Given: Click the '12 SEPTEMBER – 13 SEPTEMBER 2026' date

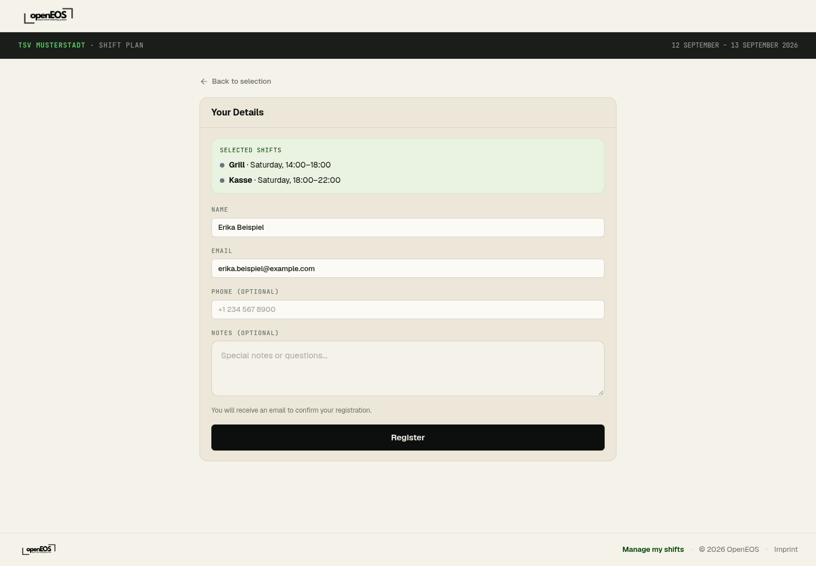Looking at the screenshot, I should pos(734,45).
